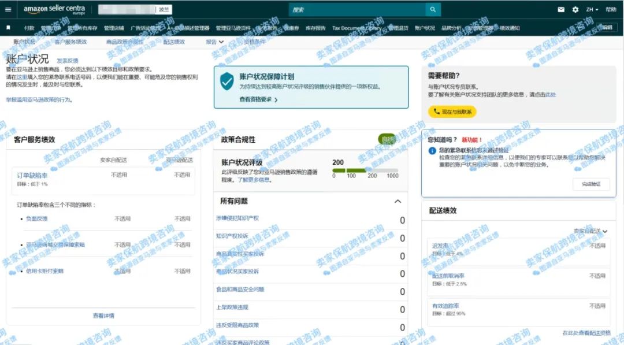This screenshot has height=345, width=624.
Task: Click the 账户状况评级 score value 200
Action: [x=338, y=162]
